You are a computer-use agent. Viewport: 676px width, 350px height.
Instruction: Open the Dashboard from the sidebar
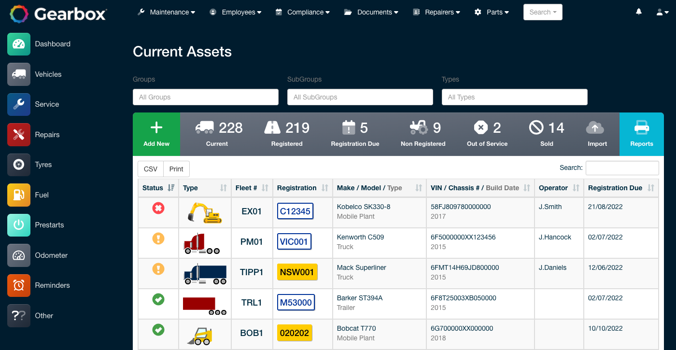(53, 44)
